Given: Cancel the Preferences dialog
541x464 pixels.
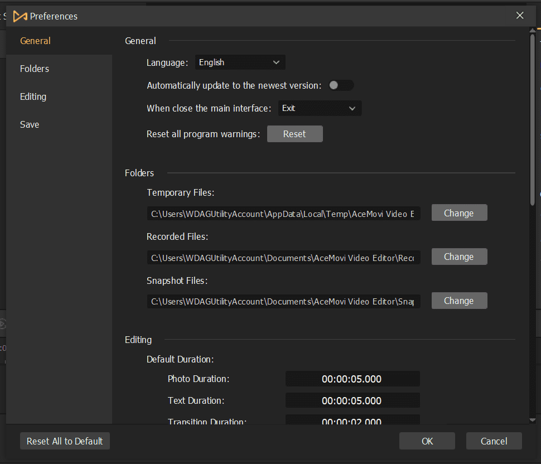Looking at the screenshot, I should [x=494, y=441].
